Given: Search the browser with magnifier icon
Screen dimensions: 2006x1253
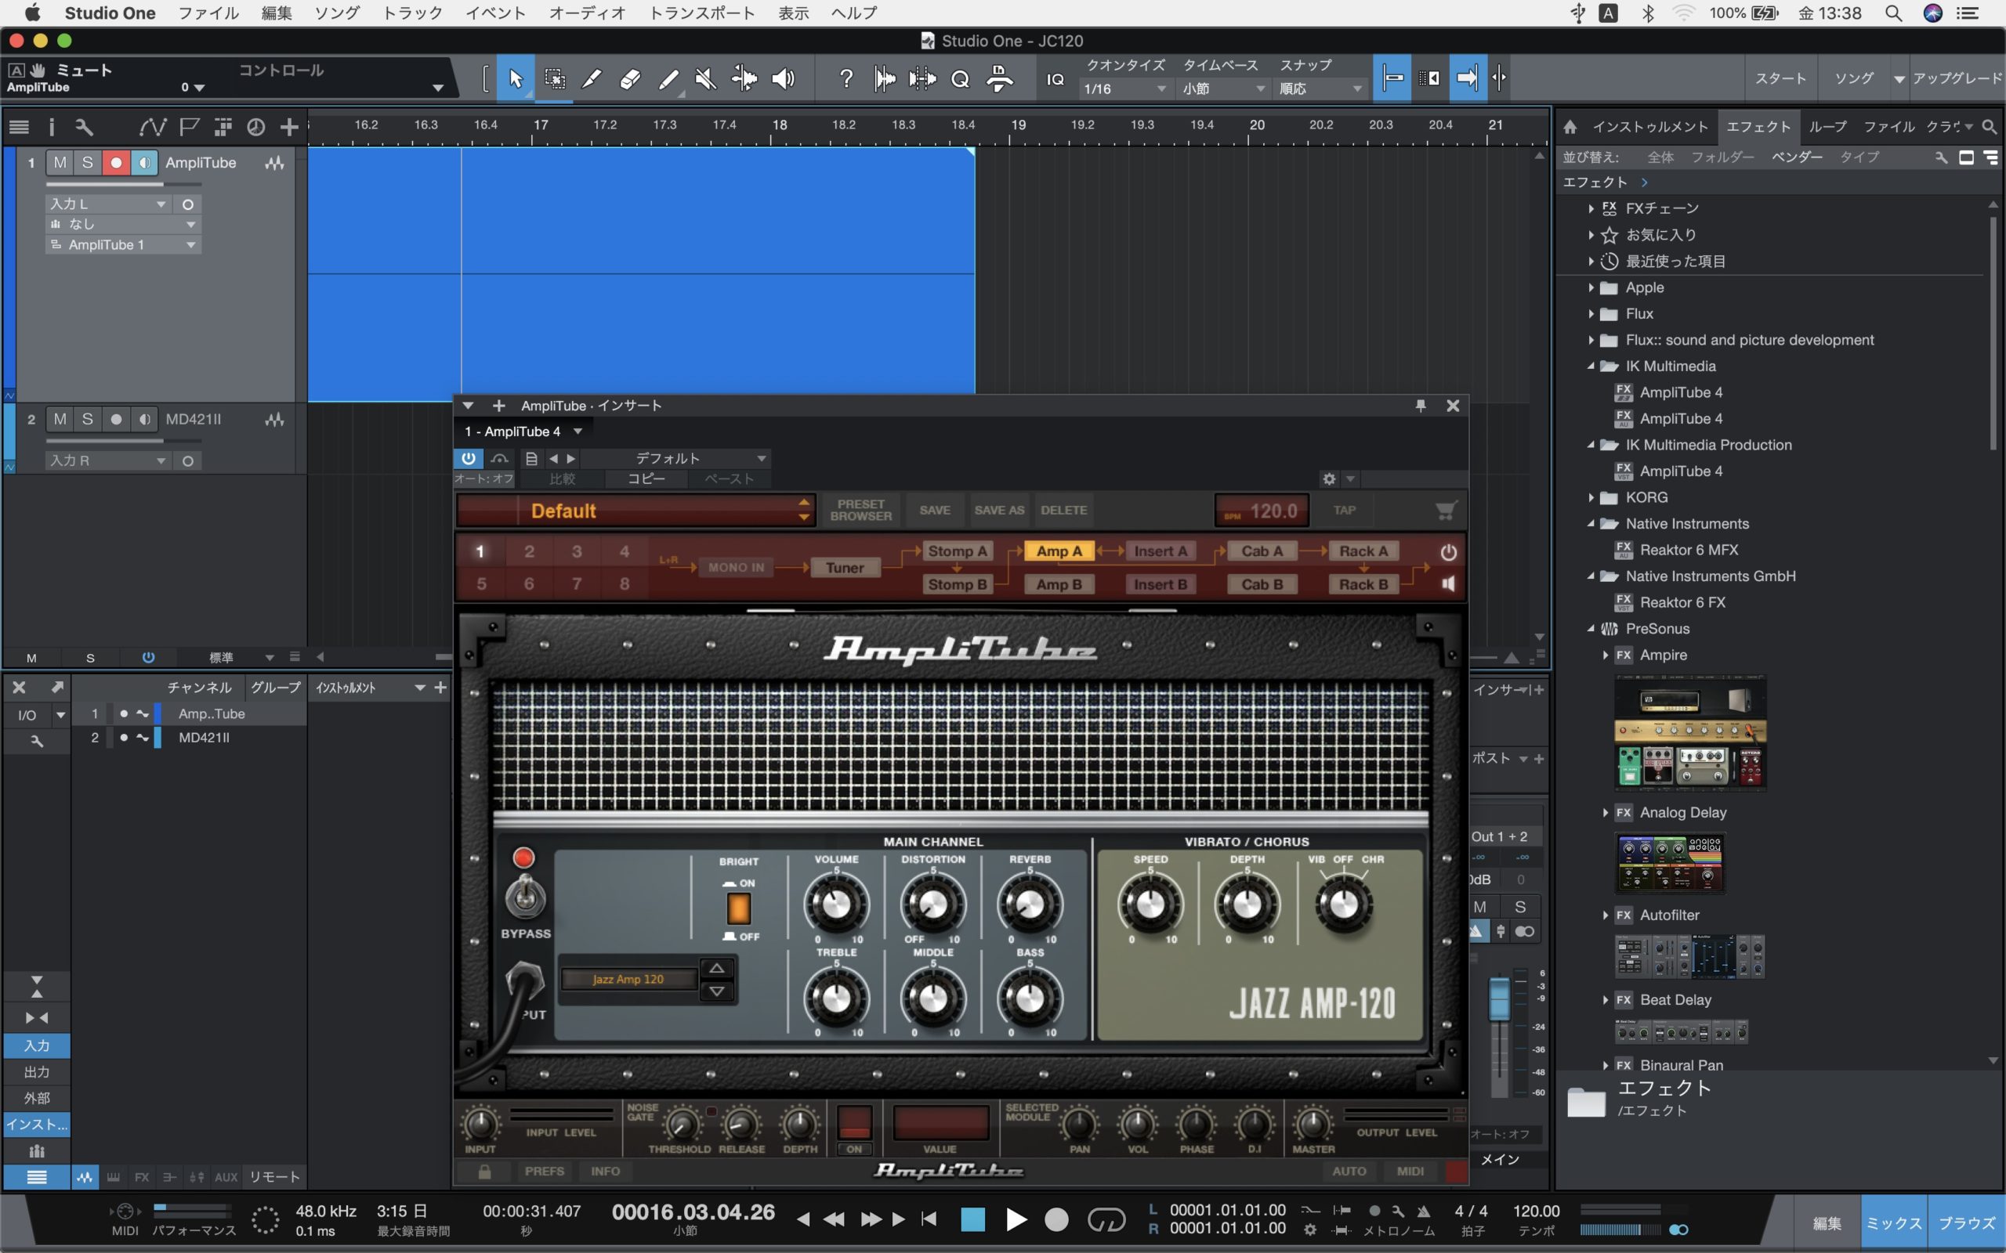Looking at the screenshot, I should click(1989, 127).
